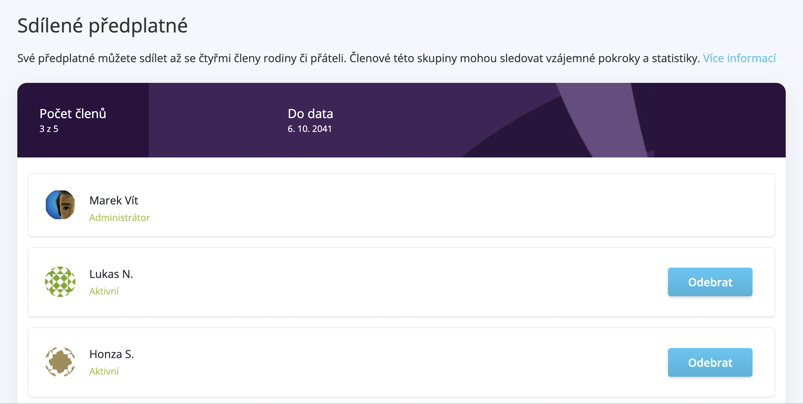Select the Lukas N. name text
Image resolution: width=803 pixels, height=404 pixels.
[x=111, y=274]
